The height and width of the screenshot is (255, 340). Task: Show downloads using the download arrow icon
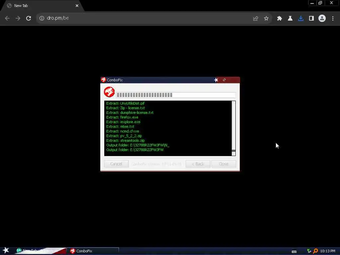pos(301,19)
